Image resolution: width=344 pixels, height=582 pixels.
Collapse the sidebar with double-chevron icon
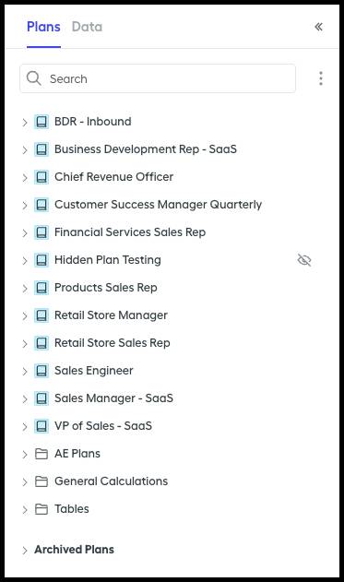(318, 27)
